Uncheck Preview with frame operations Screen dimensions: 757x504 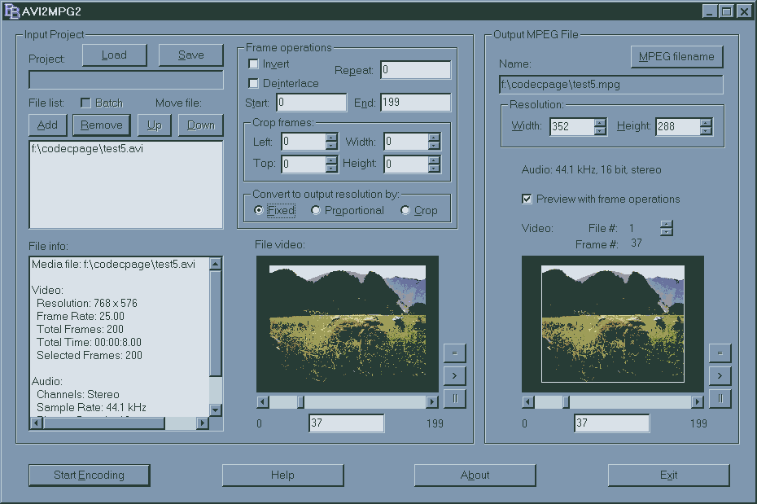(x=527, y=199)
